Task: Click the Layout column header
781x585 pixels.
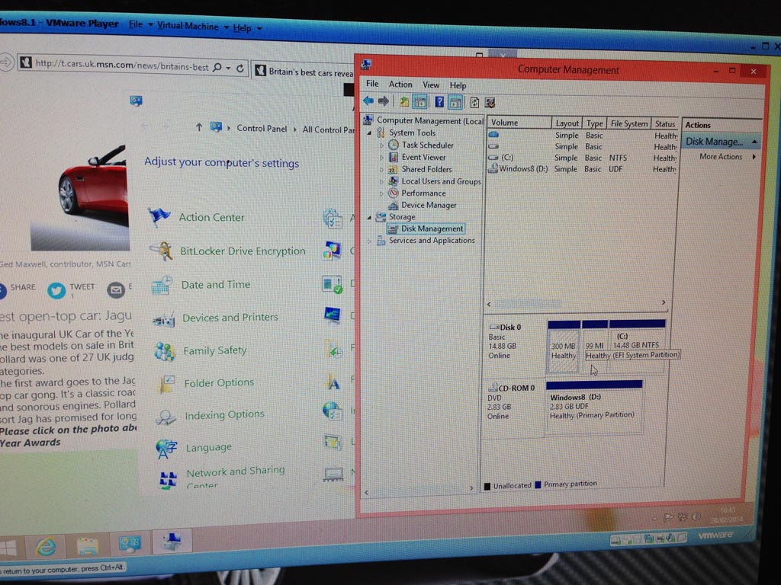Action: (x=567, y=123)
